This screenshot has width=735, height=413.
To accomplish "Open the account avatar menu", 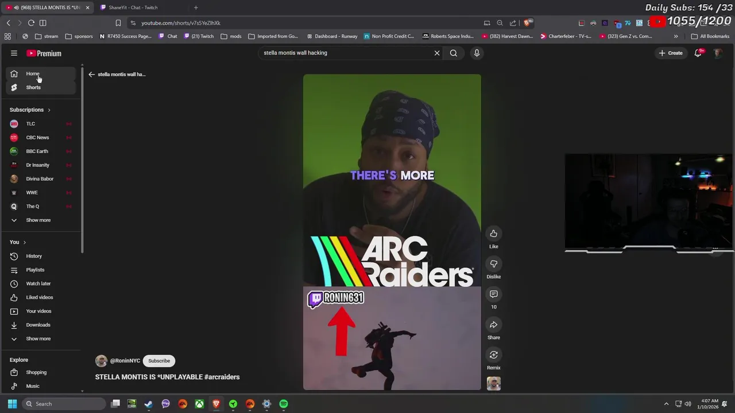I will click(718, 53).
